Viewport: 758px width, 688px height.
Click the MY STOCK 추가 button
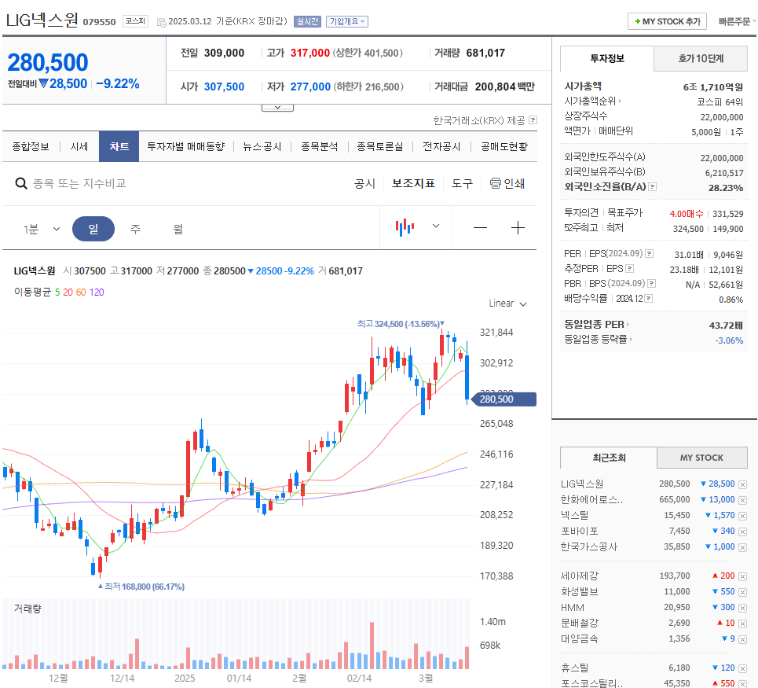[x=666, y=21]
